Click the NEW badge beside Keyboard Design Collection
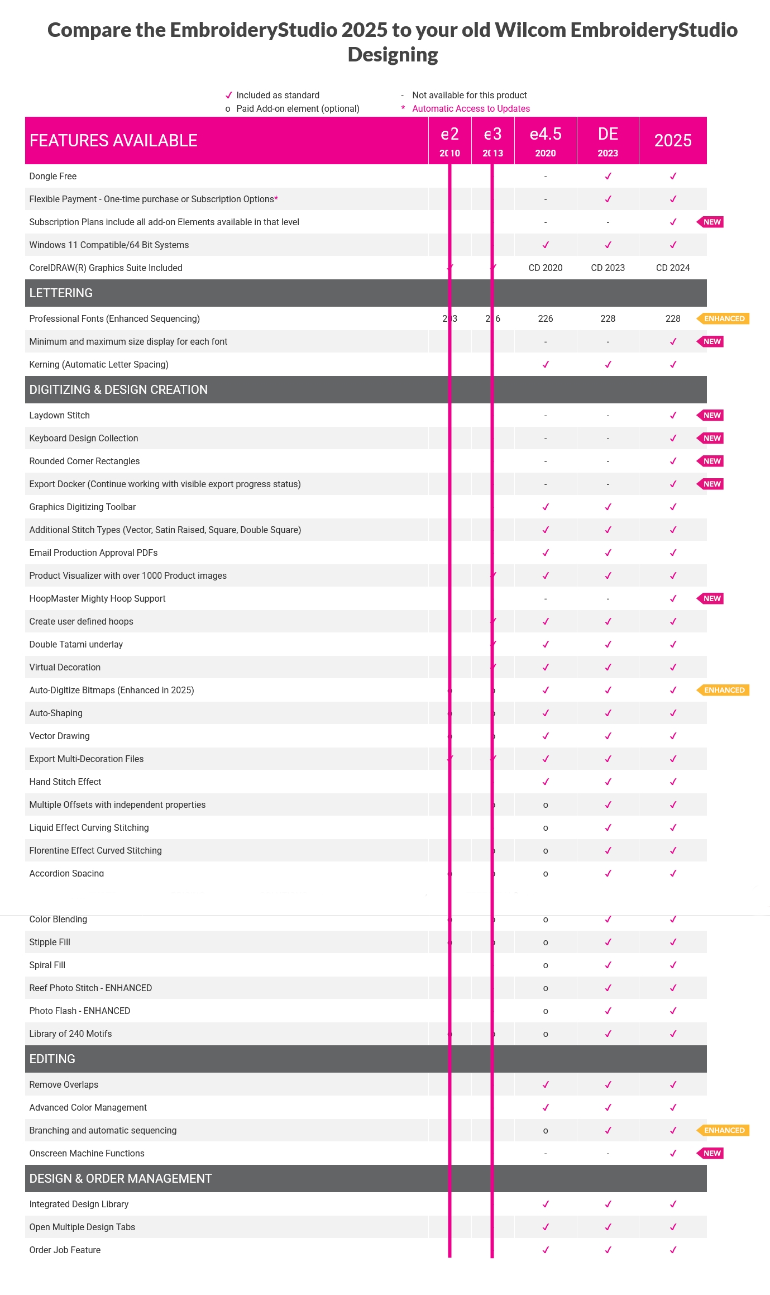770x1295 pixels. coord(711,438)
